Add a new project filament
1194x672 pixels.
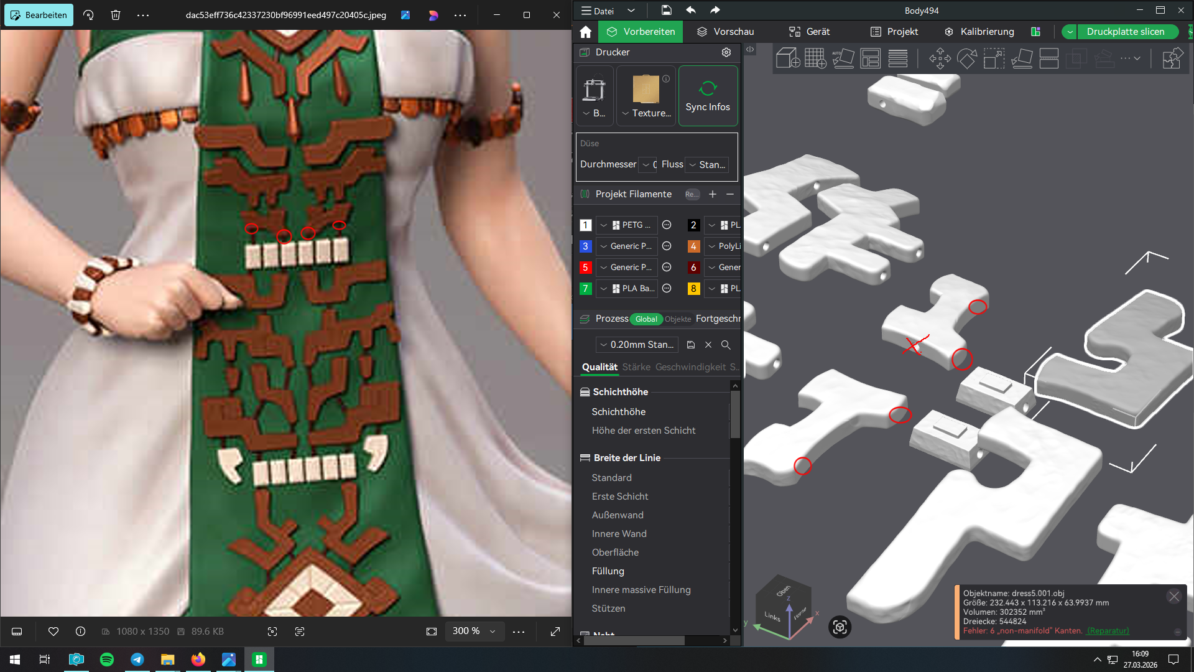pyautogui.click(x=713, y=194)
